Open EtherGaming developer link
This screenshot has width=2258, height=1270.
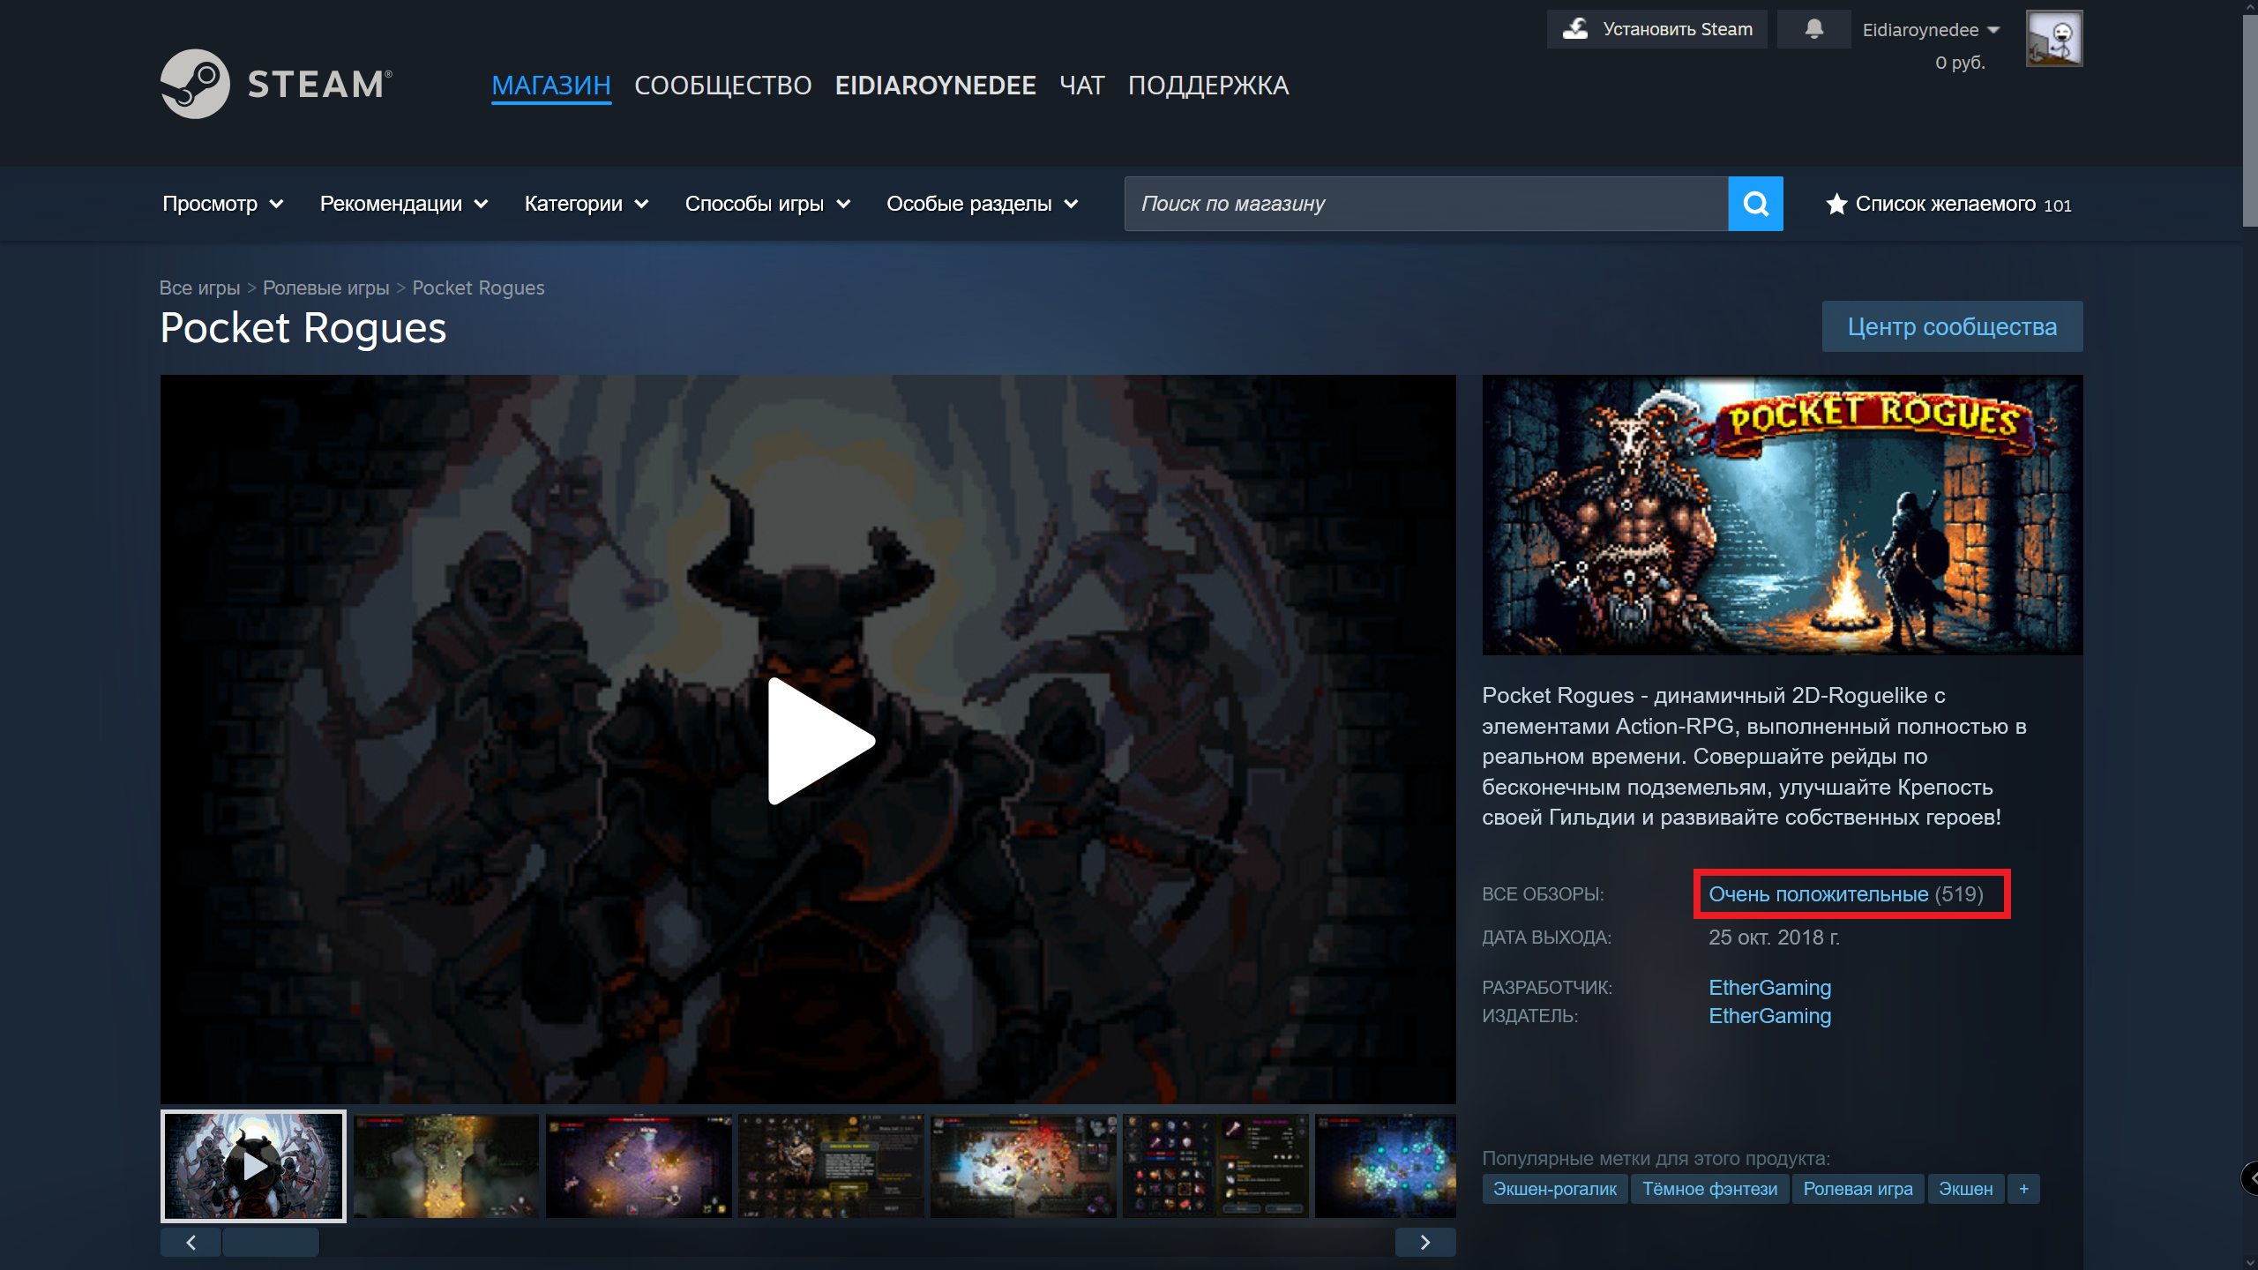click(1769, 988)
